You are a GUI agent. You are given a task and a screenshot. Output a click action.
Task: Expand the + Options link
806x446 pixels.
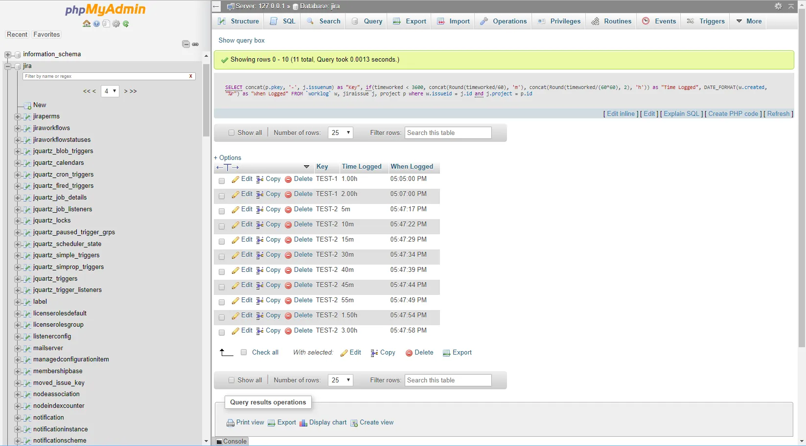tap(228, 157)
